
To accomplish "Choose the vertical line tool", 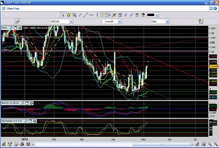I will click(x=97, y=15).
